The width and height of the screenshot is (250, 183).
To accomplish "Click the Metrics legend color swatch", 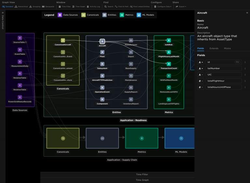I will tap(122, 15).
